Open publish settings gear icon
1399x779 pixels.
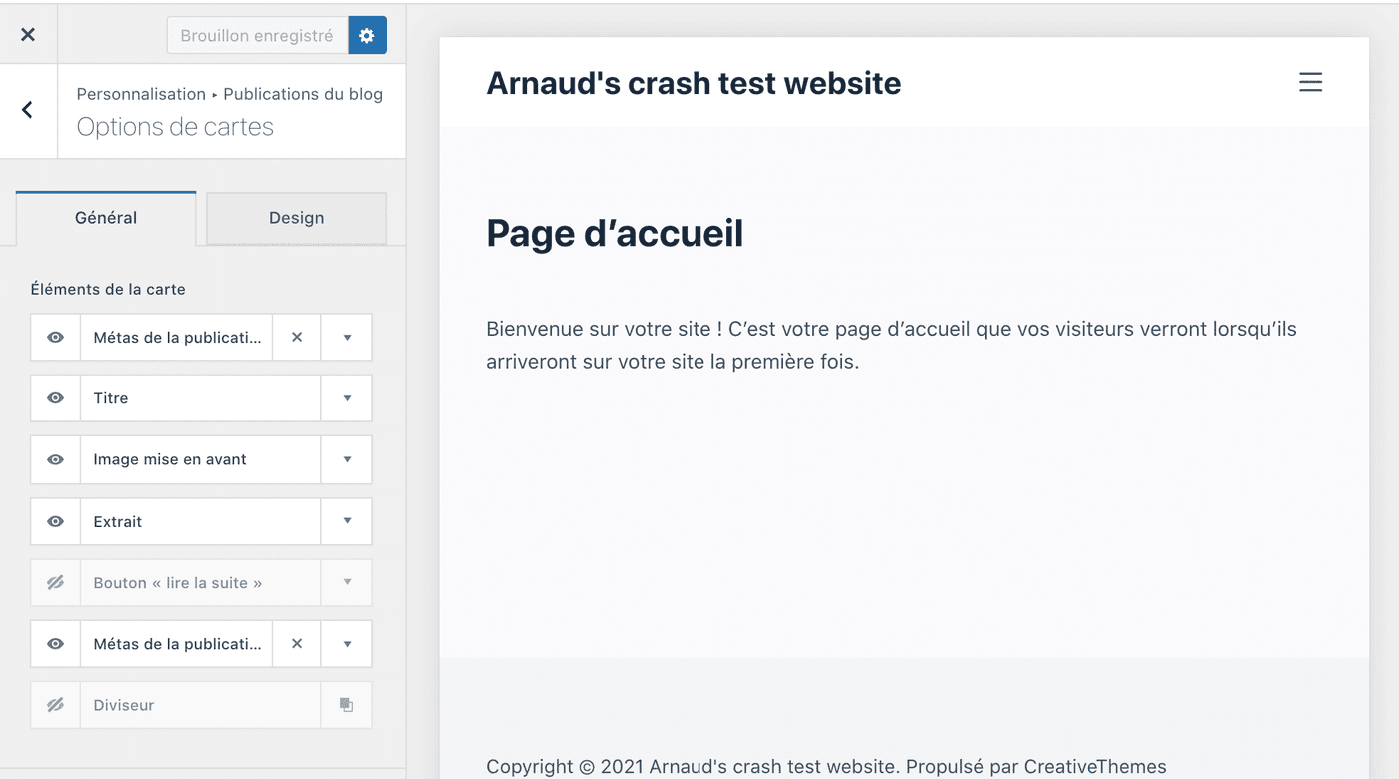pos(367,35)
